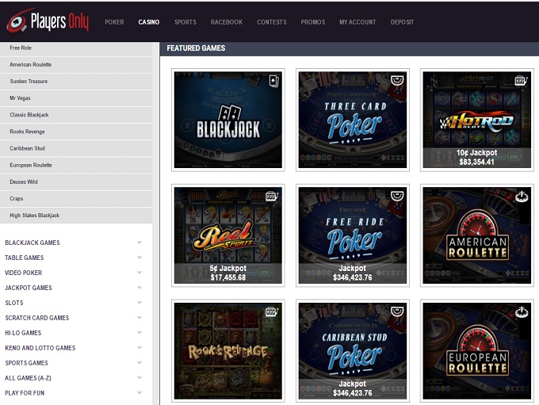Click the slot icon on Reel Sports tile
The height and width of the screenshot is (405, 539).
click(272, 196)
